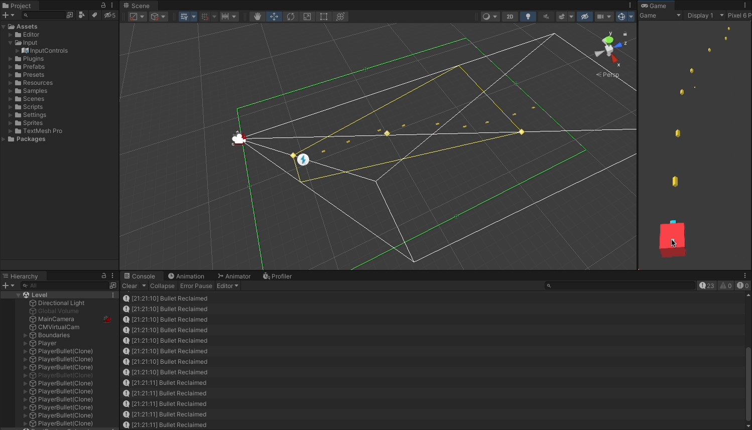This screenshot has width=752, height=430.
Task: Open scene effects dropdown arrow
Action: [571, 17]
